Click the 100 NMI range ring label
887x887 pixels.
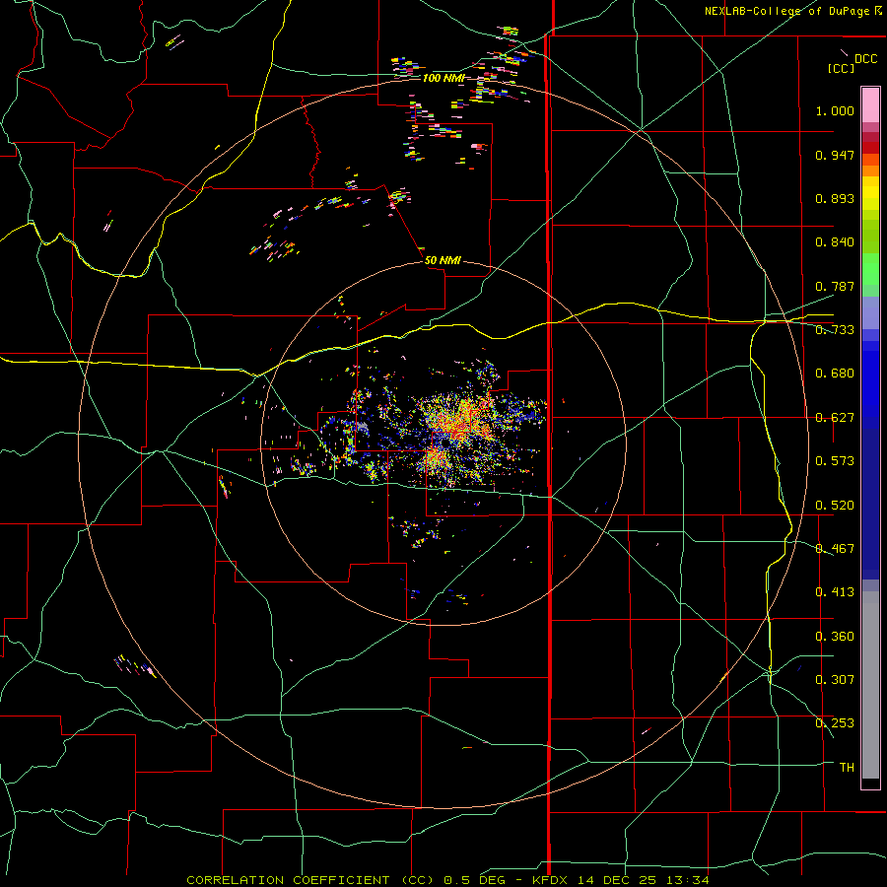[443, 78]
